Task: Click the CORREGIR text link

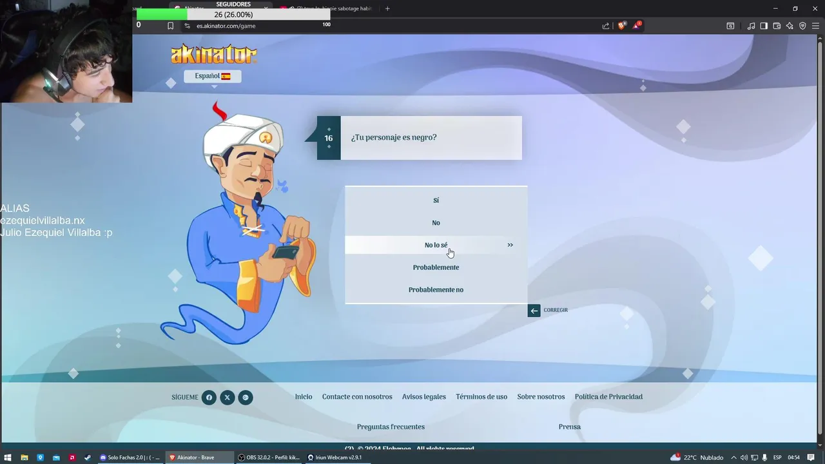Action: point(556,310)
